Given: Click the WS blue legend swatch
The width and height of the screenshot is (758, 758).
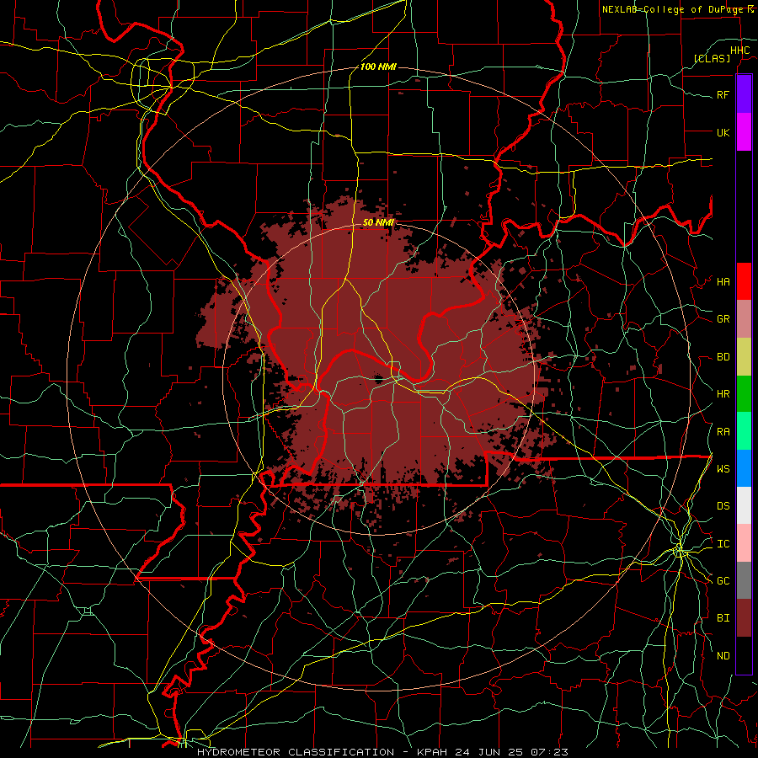Looking at the screenshot, I should tap(744, 468).
